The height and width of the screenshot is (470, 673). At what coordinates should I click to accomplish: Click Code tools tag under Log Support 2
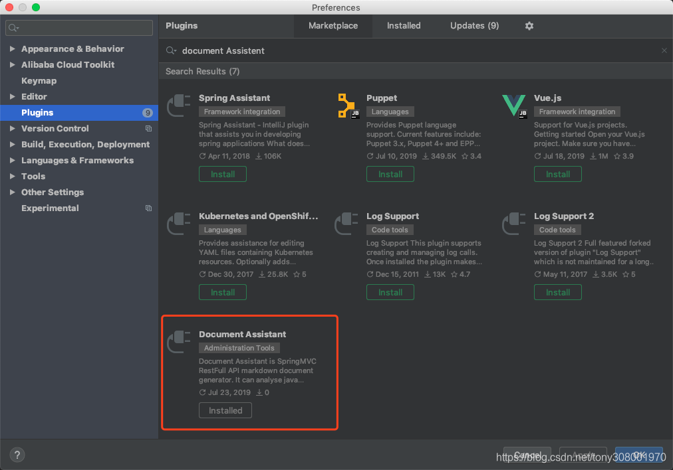(557, 230)
